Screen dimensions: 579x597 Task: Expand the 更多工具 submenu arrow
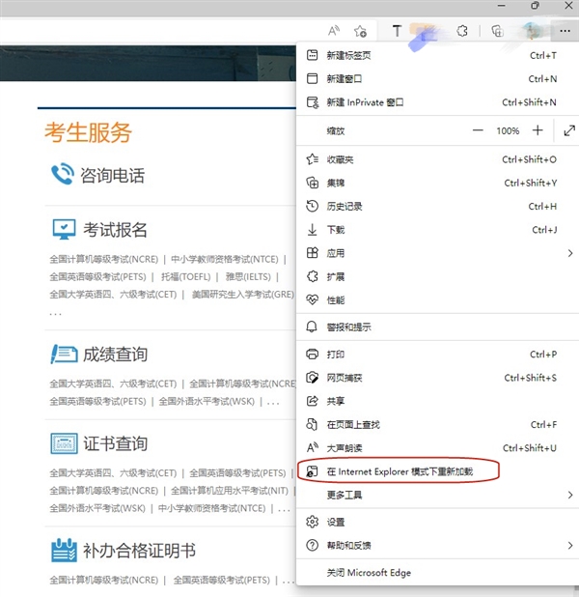click(570, 495)
